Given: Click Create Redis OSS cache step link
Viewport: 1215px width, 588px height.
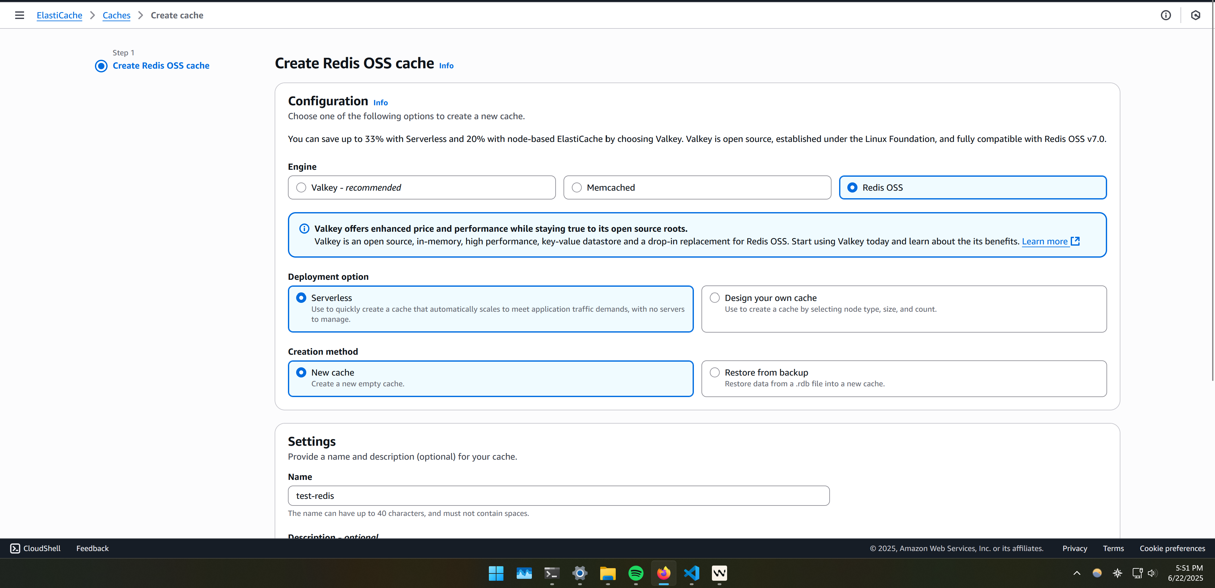Looking at the screenshot, I should (x=161, y=65).
